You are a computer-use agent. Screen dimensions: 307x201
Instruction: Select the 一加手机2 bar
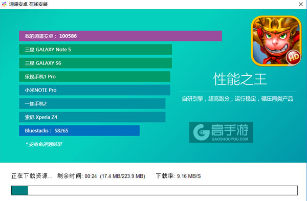tap(92, 103)
